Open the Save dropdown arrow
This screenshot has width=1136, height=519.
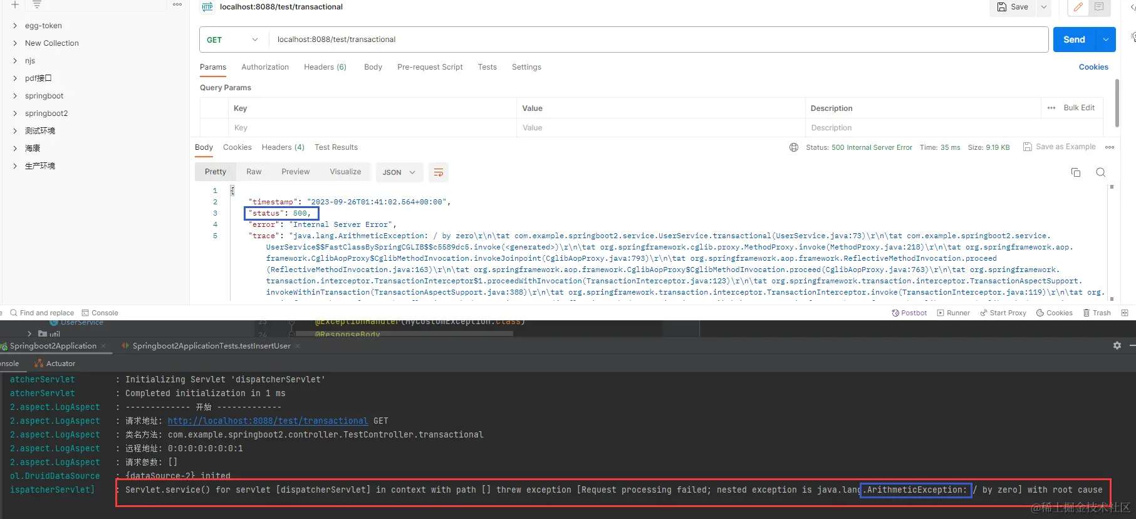[1043, 7]
